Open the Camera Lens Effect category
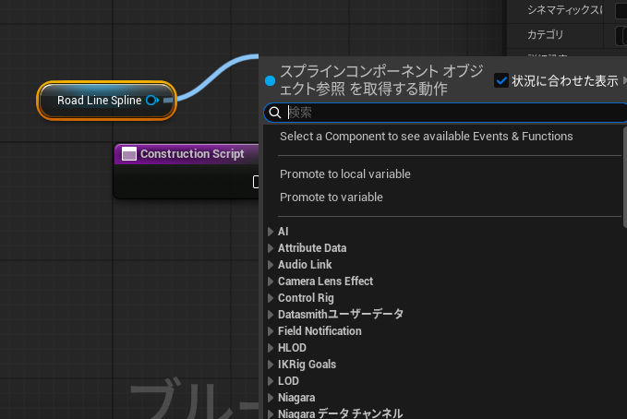Screen dimensions: 627x419 coord(325,281)
